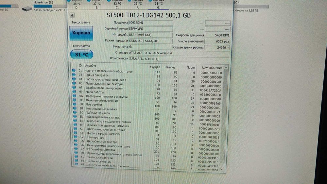Click status circle for BD Высокоуровневая запись

coord(75,116)
